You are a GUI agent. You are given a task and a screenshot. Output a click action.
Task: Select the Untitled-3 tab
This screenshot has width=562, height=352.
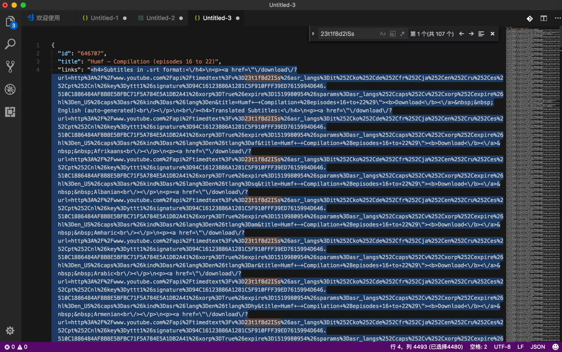coord(217,18)
